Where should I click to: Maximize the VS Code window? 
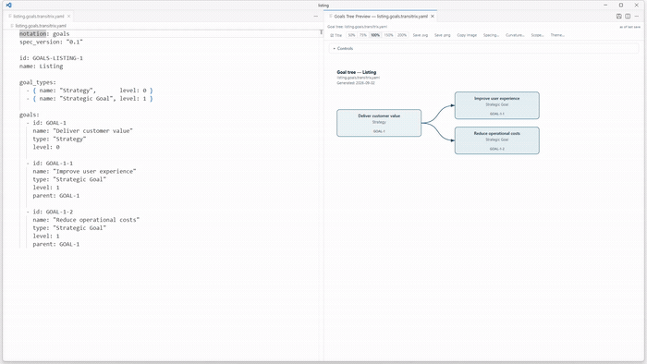(621, 6)
